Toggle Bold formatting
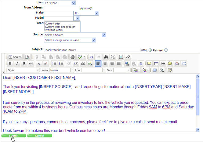The width and height of the screenshot is (203, 142). 10,64
